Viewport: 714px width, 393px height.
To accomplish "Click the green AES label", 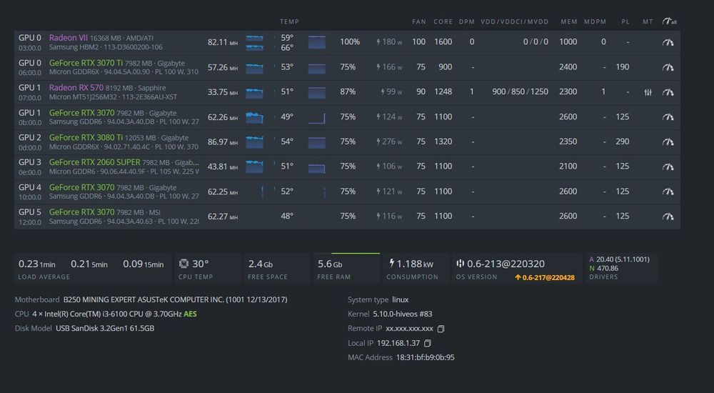I will 191,314.
